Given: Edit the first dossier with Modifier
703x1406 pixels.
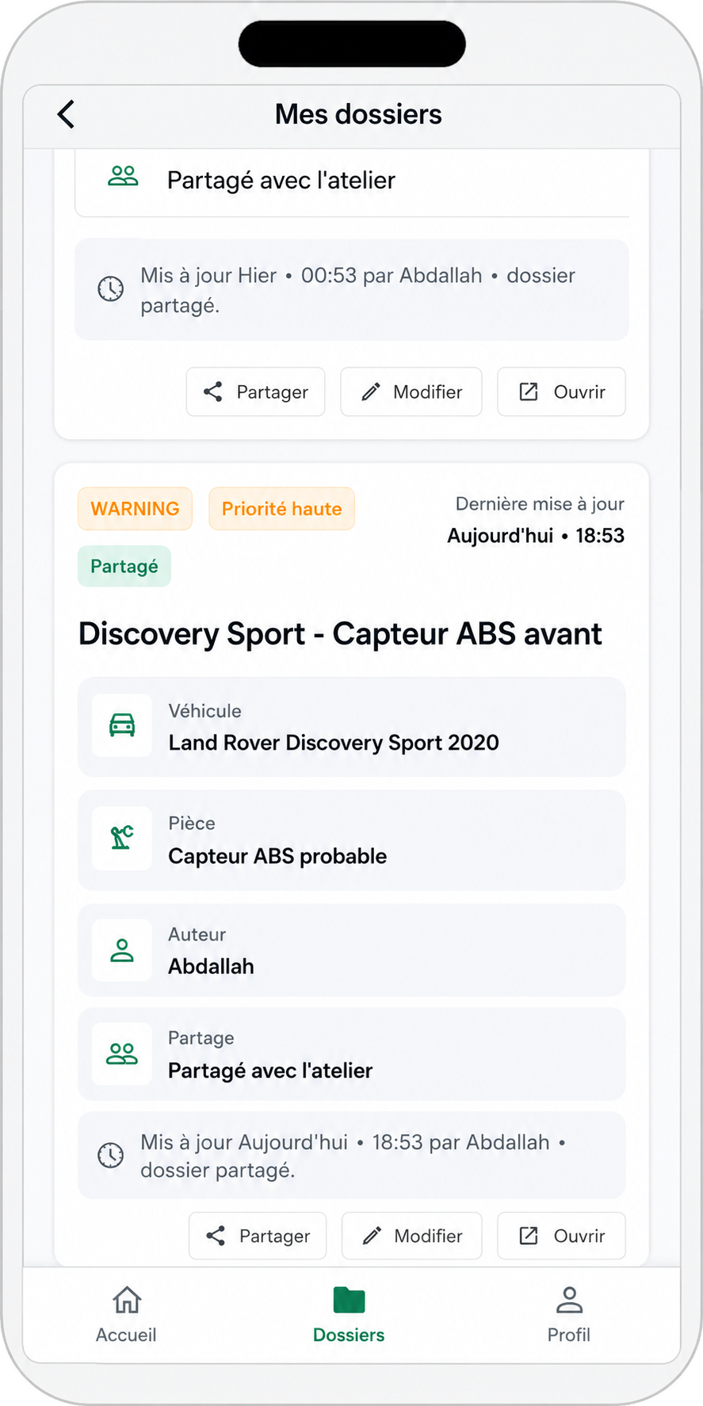Looking at the screenshot, I should coord(411,392).
